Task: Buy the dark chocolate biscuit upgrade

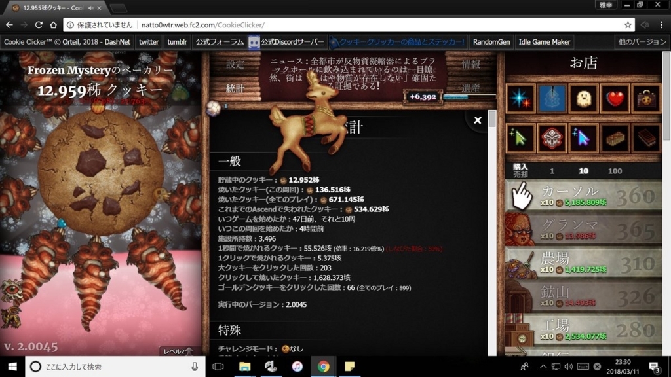Action: point(646,137)
